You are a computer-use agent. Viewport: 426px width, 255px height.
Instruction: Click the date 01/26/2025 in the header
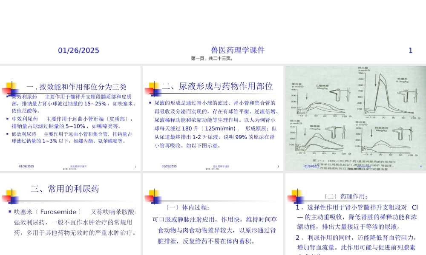tap(78, 50)
